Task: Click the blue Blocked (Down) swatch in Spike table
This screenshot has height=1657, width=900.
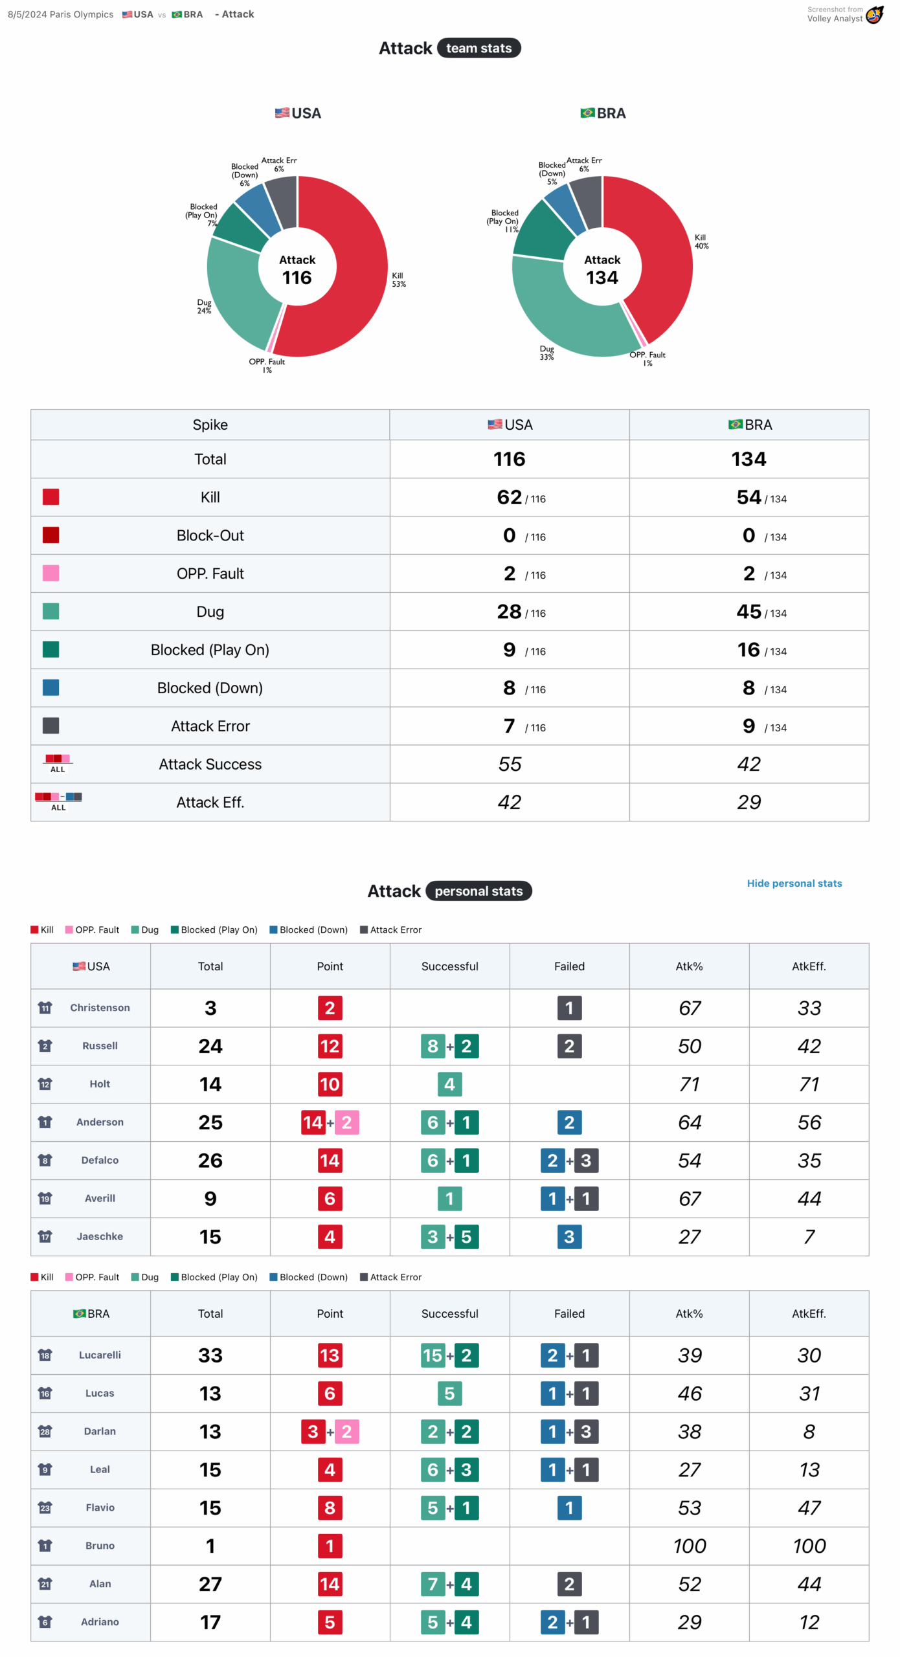Action: (51, 687)
